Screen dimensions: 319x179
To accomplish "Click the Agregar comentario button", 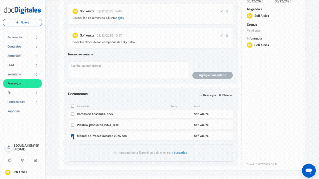I will click(x=212, y=75).
